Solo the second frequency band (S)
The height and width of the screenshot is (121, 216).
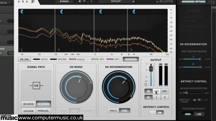pos(59,50)
